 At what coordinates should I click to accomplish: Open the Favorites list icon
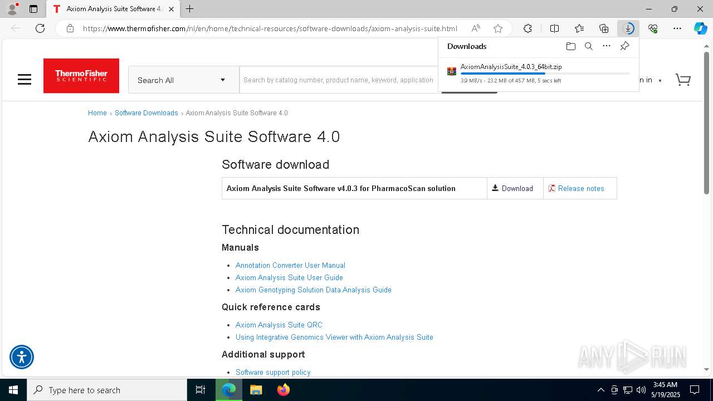click(579, 28)
